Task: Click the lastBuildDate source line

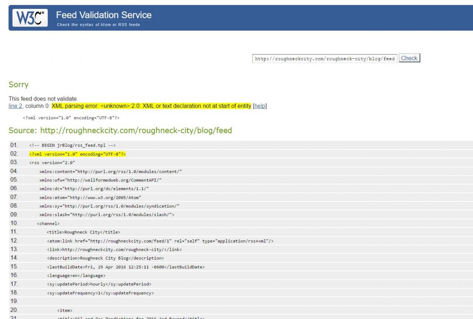Action: (126, 267)
